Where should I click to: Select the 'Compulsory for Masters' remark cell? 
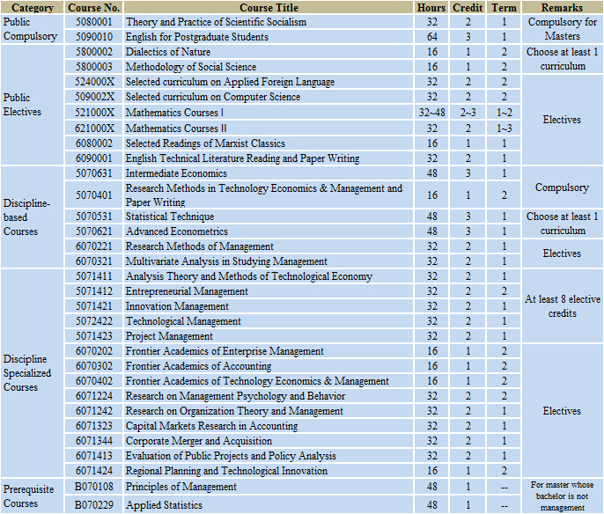562,29
